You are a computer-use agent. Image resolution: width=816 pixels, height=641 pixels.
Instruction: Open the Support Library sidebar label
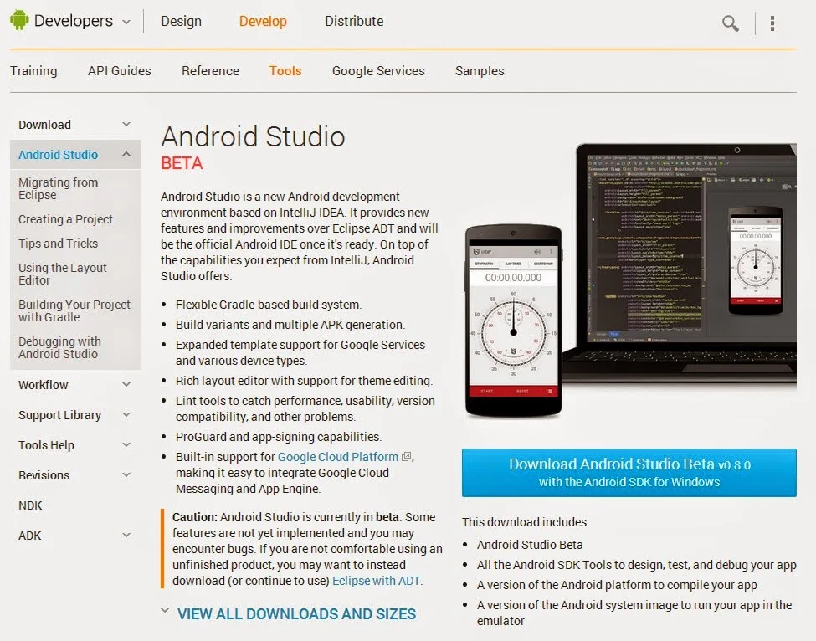(x=60, y=415)
